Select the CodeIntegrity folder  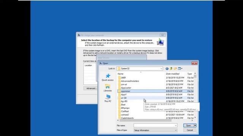click(127, 118)
